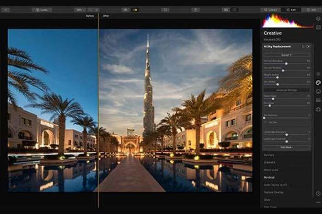The width and height of the screenshot is (322, 214).
Task: Open the Portrait tools face icon
Action: click(318, 91)
